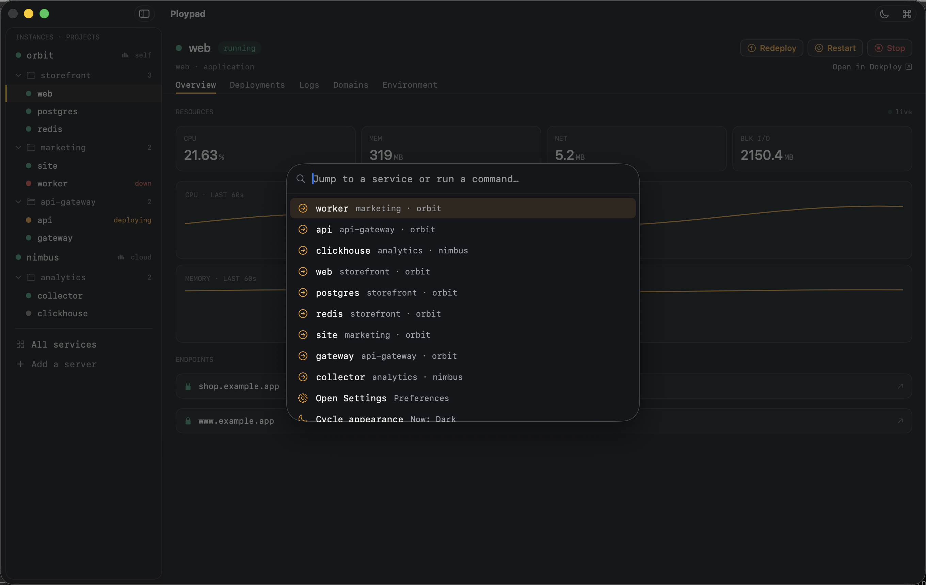The width and height of the screenshot is (926, 585).
Task: Collapse the storefront project chevron
Action: coord(18,75)
